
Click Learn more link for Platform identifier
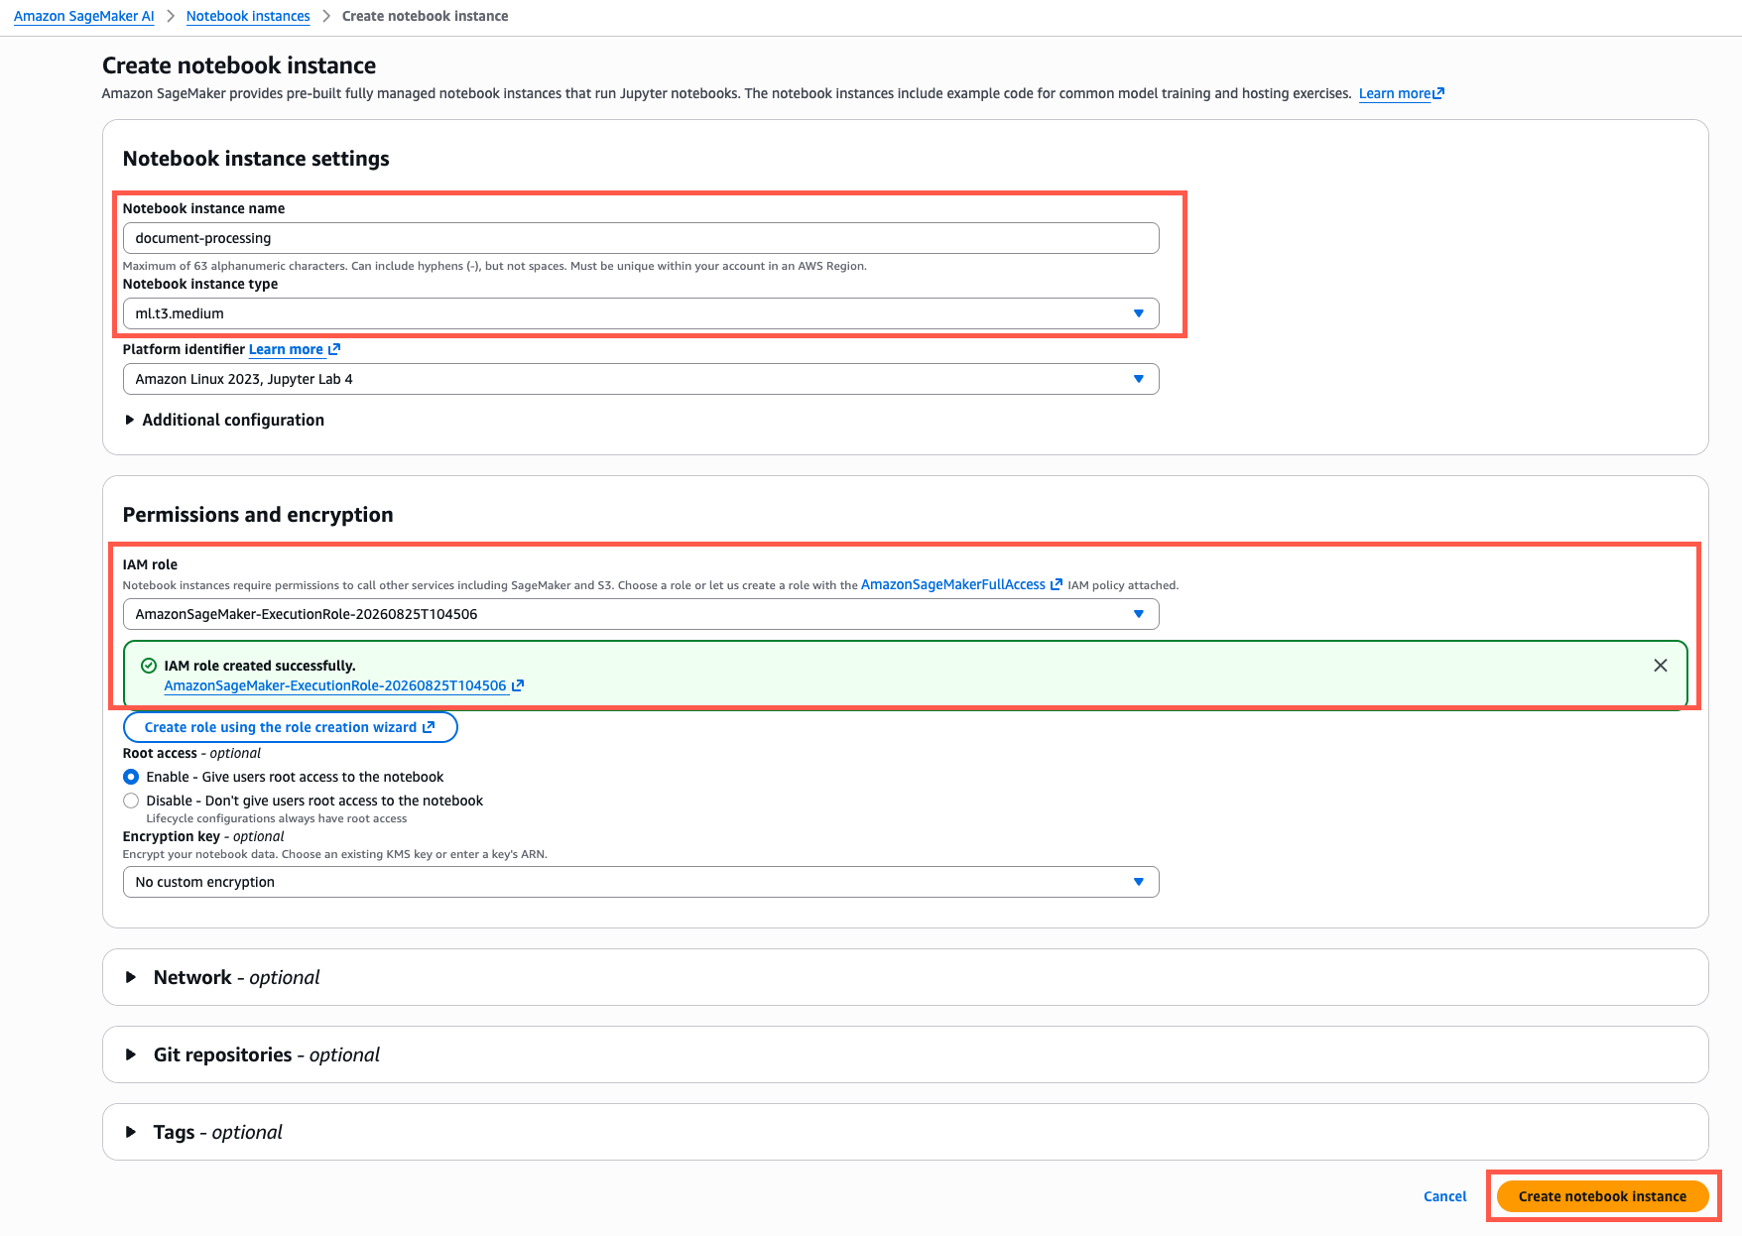click(x=286, y=349)
